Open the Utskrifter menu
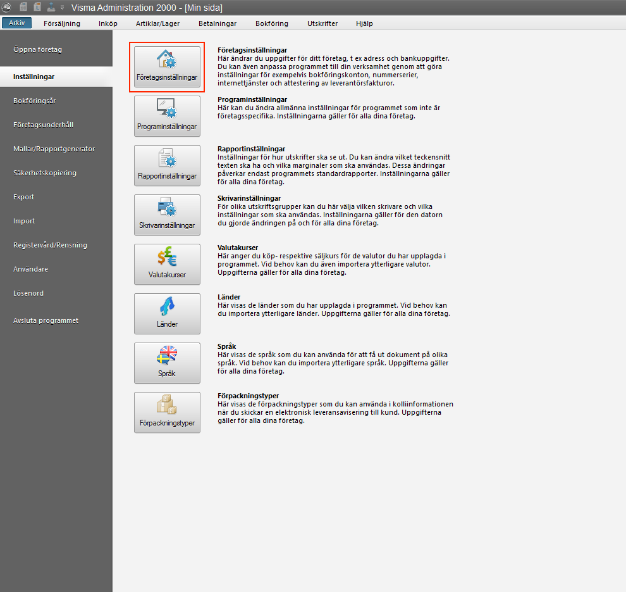This screenshot has height=592, width=626. tap(322, 23)
